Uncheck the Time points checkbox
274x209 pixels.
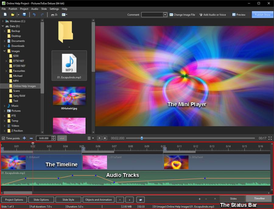coord(3,138)
